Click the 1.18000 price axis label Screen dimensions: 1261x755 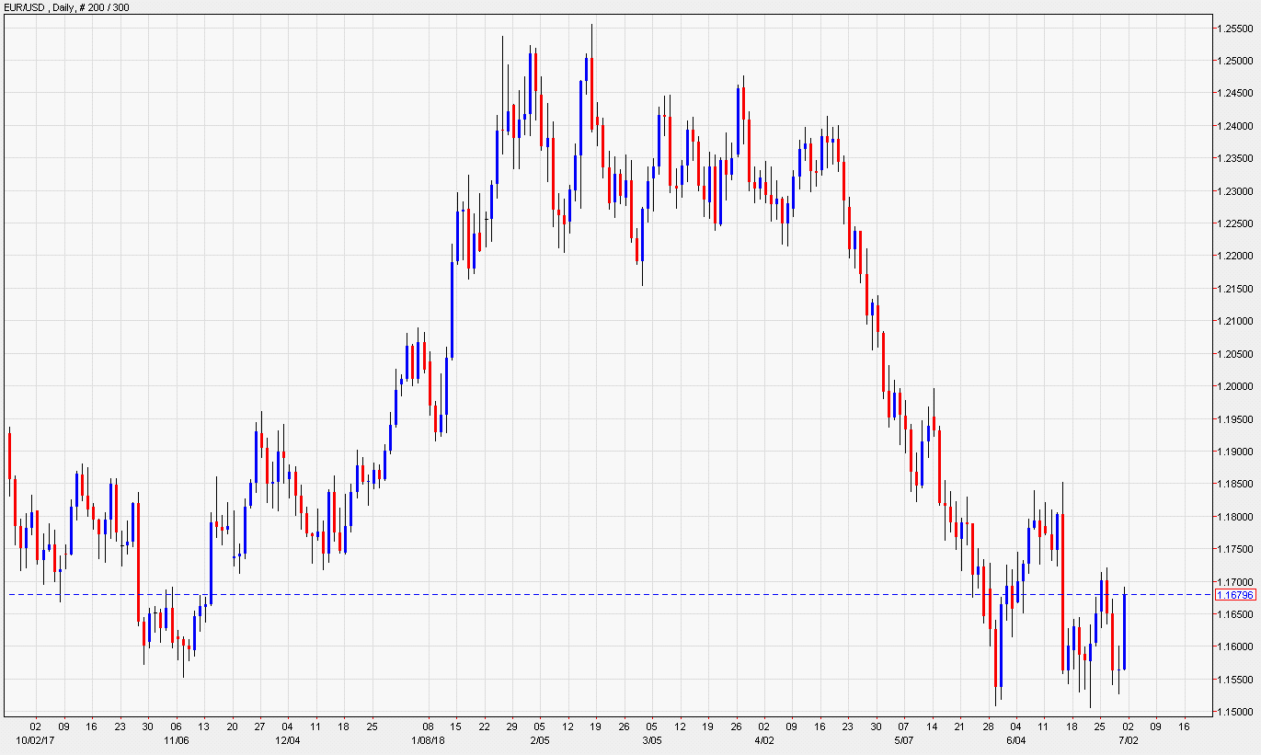pos(1237,517)
